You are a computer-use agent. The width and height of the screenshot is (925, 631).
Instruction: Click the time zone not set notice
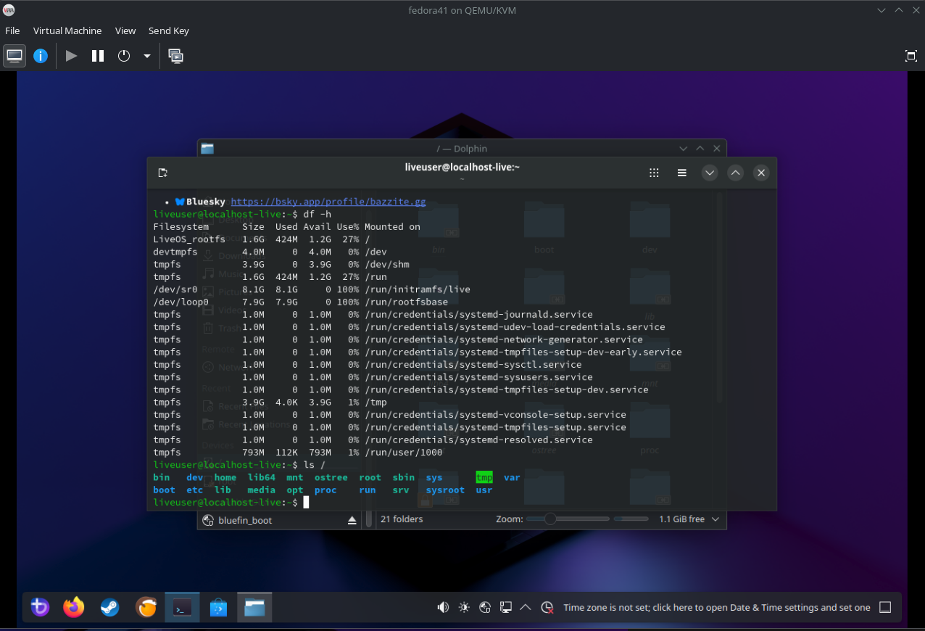point(716,608)
